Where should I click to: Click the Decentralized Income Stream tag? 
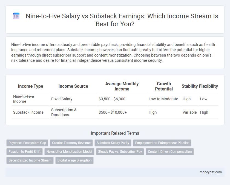[x=30, y=160]
